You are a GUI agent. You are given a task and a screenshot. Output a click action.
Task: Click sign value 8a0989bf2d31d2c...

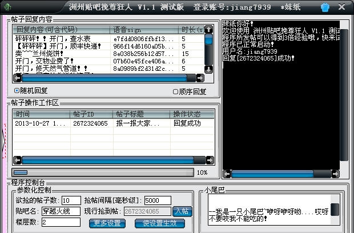(143, 69)
